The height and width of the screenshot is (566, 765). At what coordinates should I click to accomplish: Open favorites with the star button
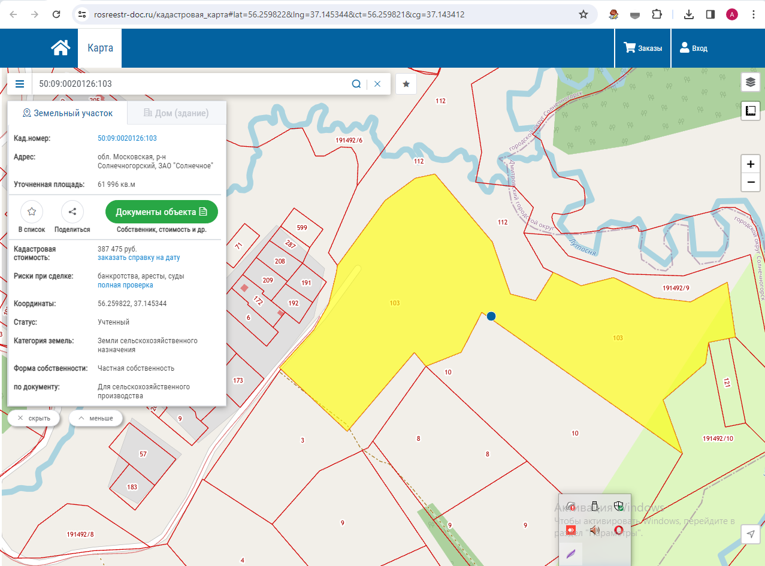(406, 84)
